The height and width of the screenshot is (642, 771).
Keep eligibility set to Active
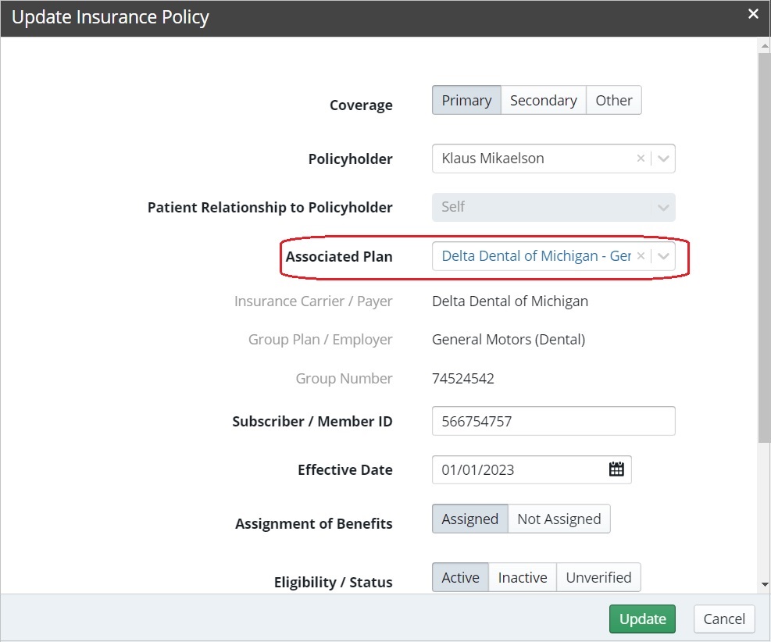pos(459,576)
